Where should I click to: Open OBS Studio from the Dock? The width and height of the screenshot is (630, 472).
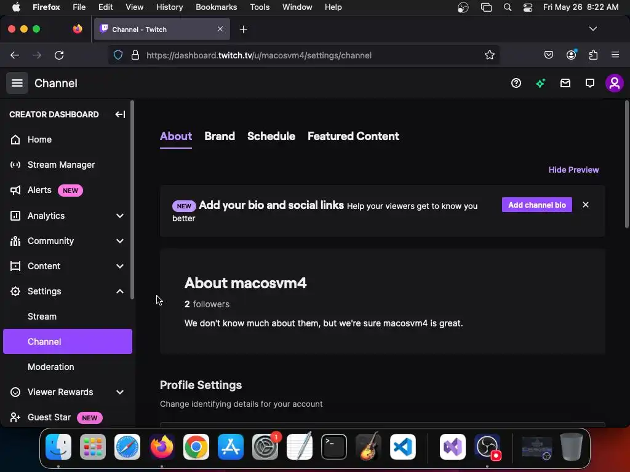click(487, 447)
